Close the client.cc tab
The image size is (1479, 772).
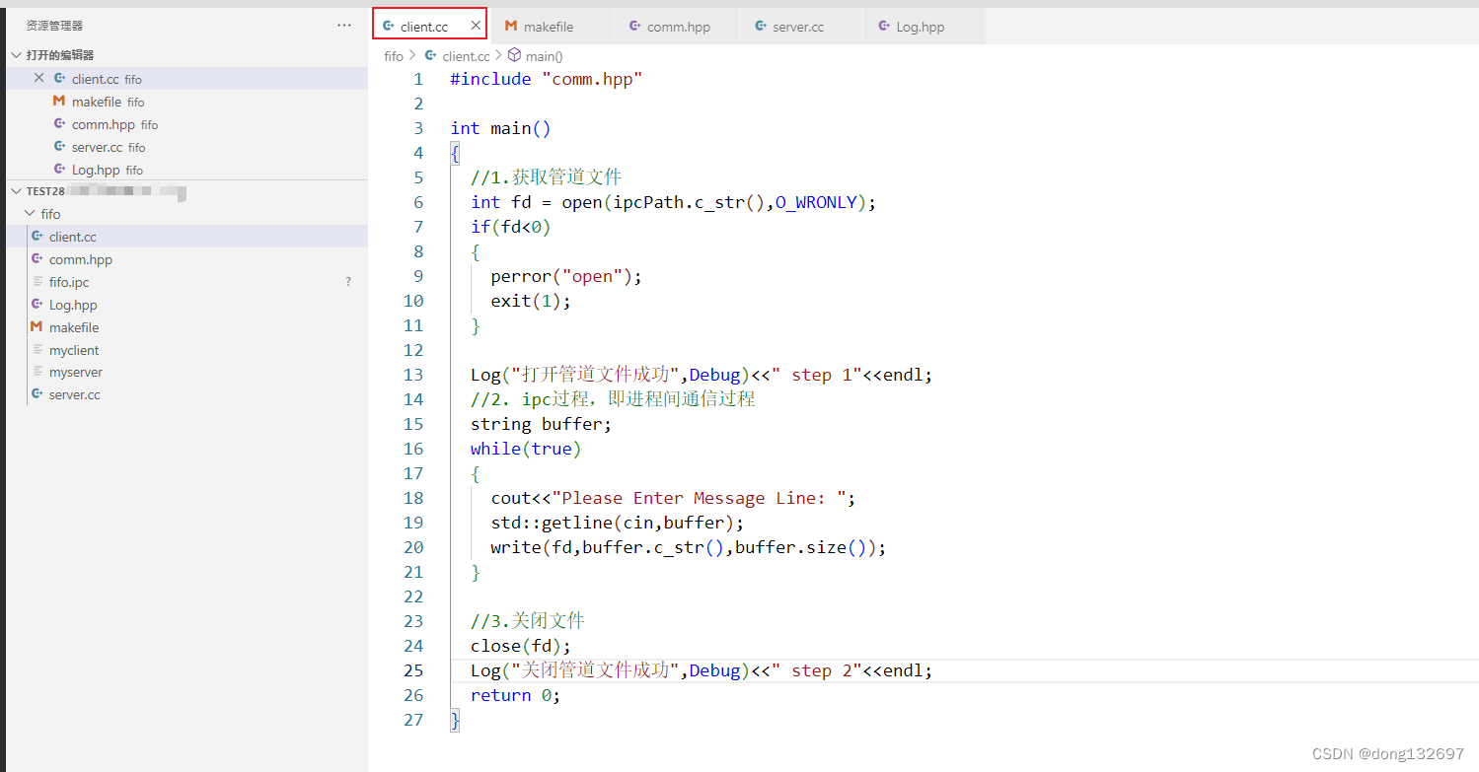click(476, 26)
